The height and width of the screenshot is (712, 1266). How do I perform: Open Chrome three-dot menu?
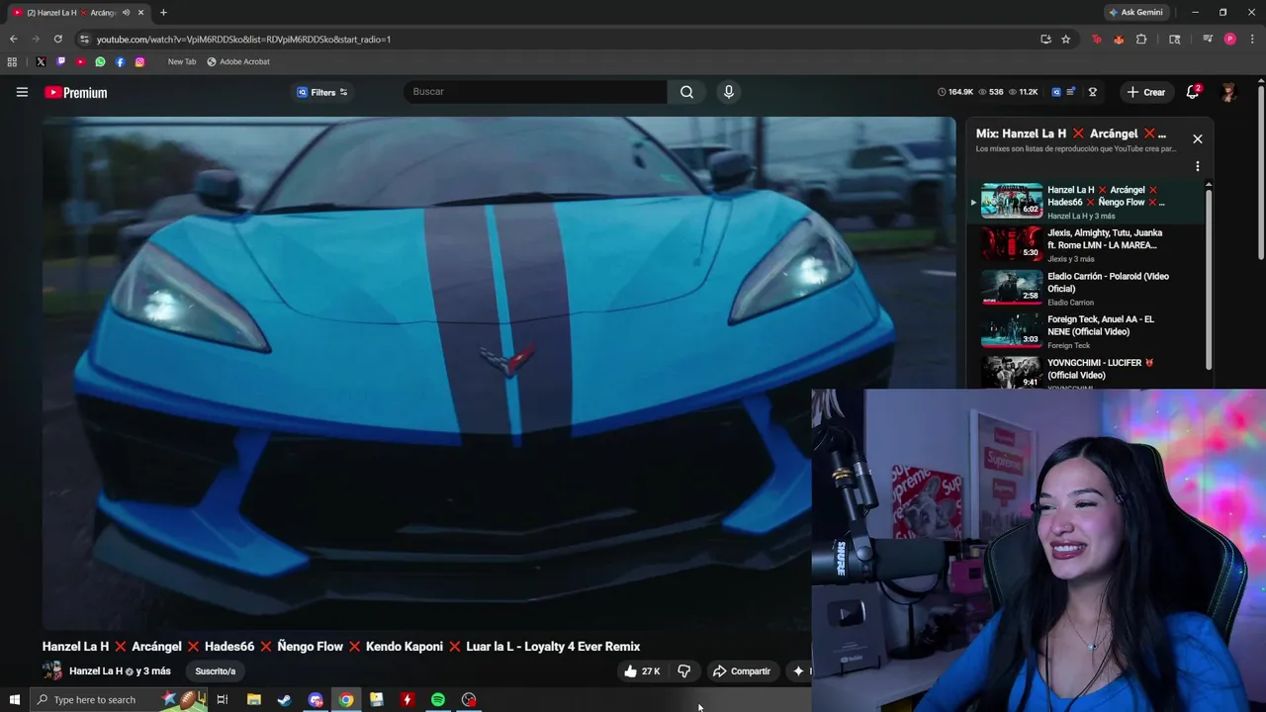pos(1252,40)
